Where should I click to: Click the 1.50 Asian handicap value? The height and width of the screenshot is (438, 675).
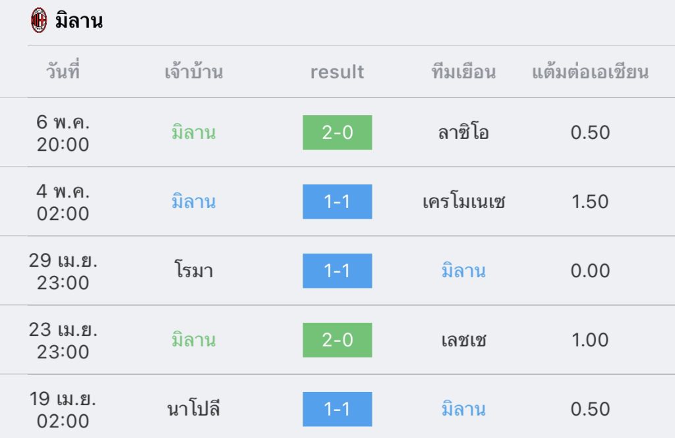pyautogui.click(x=590, y=202)
